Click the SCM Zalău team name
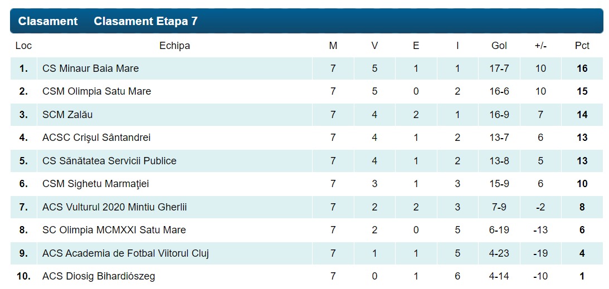The height and width of the screenshot is (289, 609). pyautogui.click(x=67, y=115)
